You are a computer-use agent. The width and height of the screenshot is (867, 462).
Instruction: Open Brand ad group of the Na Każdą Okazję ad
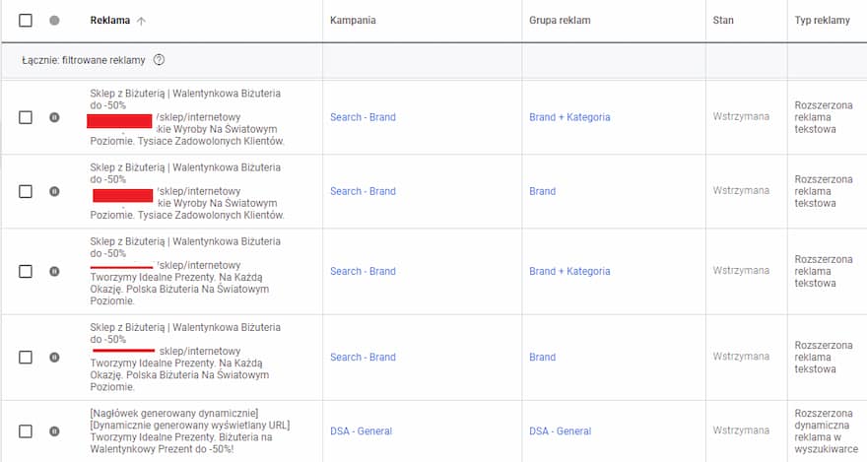(x=543, y=357)
